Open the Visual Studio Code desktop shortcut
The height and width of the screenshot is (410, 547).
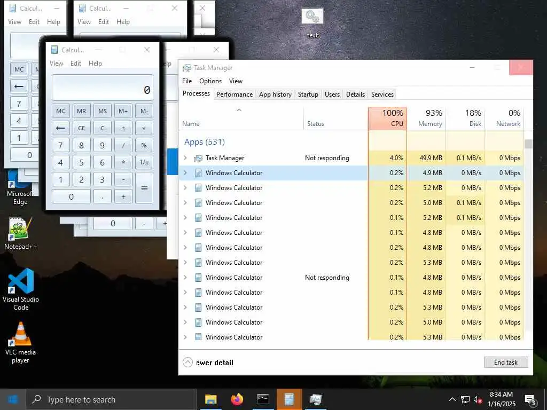[21, 289]
